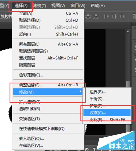Choose 全部(A) select all entry
Screen dimensions: 136x151
pyautogui.click(x=48, y=13)
